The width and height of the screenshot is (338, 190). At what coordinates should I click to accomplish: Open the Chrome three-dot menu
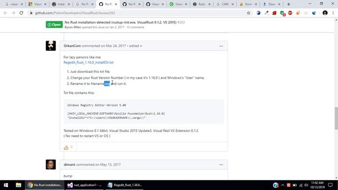click(333, 13)
